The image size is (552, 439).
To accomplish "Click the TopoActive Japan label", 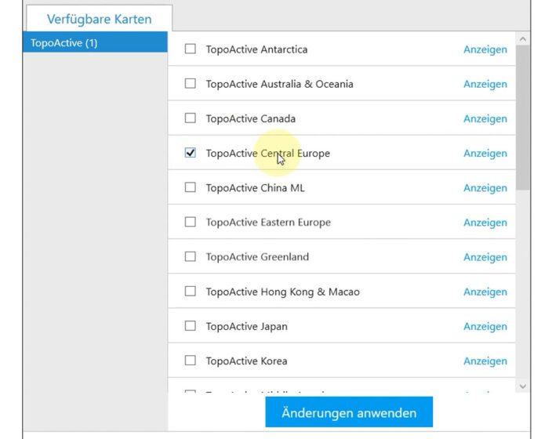I will pos(247,326).
